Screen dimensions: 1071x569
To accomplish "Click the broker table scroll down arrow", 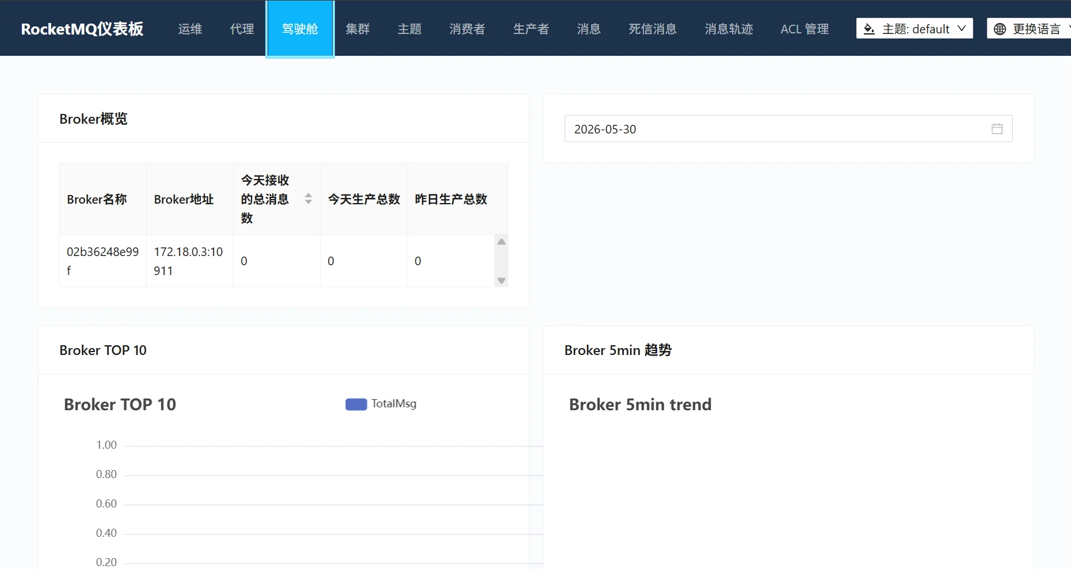I will [501, 280].
